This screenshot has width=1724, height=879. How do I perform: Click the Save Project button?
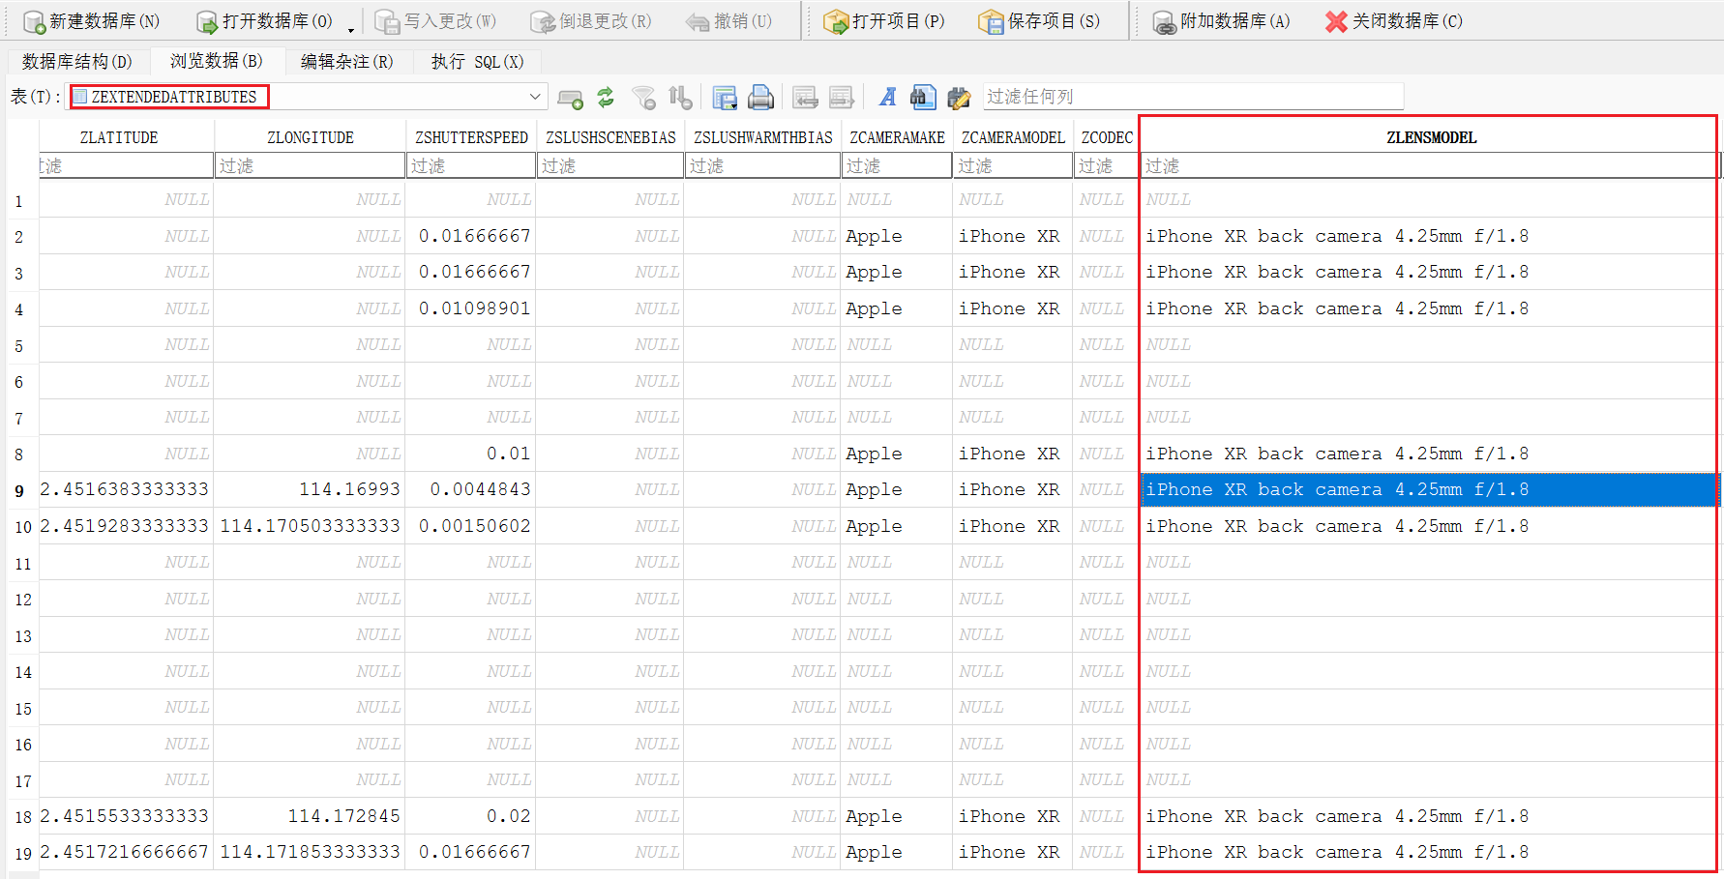click(1039, 21)
